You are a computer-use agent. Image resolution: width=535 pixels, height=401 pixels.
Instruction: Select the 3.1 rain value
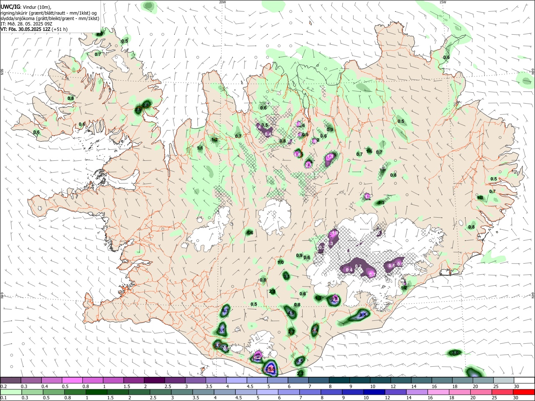pyautogui.click(x=286, y=277)
